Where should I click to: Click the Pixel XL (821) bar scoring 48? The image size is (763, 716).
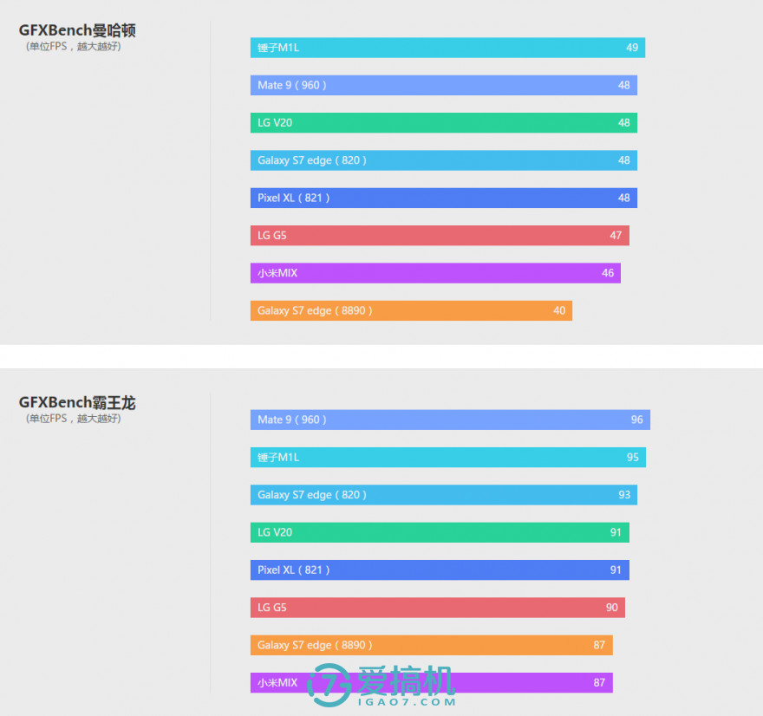click(x=443, y=198)
